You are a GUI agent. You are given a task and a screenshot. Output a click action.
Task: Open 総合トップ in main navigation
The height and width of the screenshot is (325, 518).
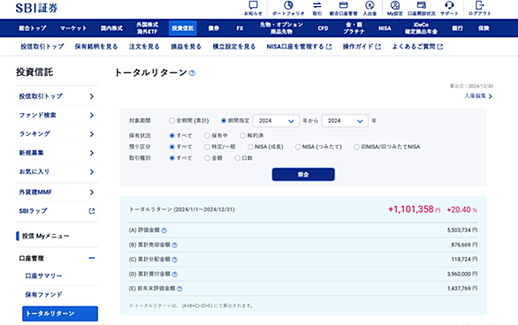pos(33,28)
